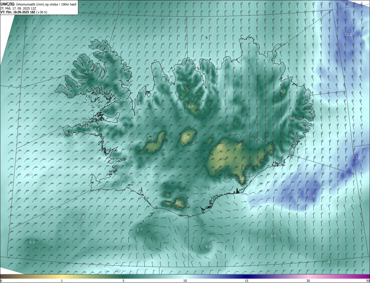The image size is (370, 283).
Task: Click the 4.0 value in eastern Iceland
Action: point(293,119)
